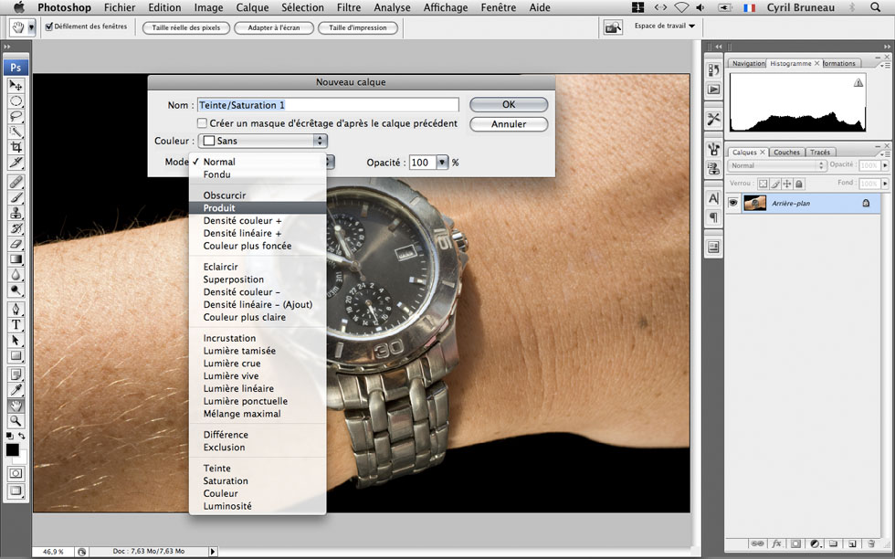The height and width of the screenshot is (559, 895).
Task: Select the Magic Wand tool
Action: coord(16,132)
